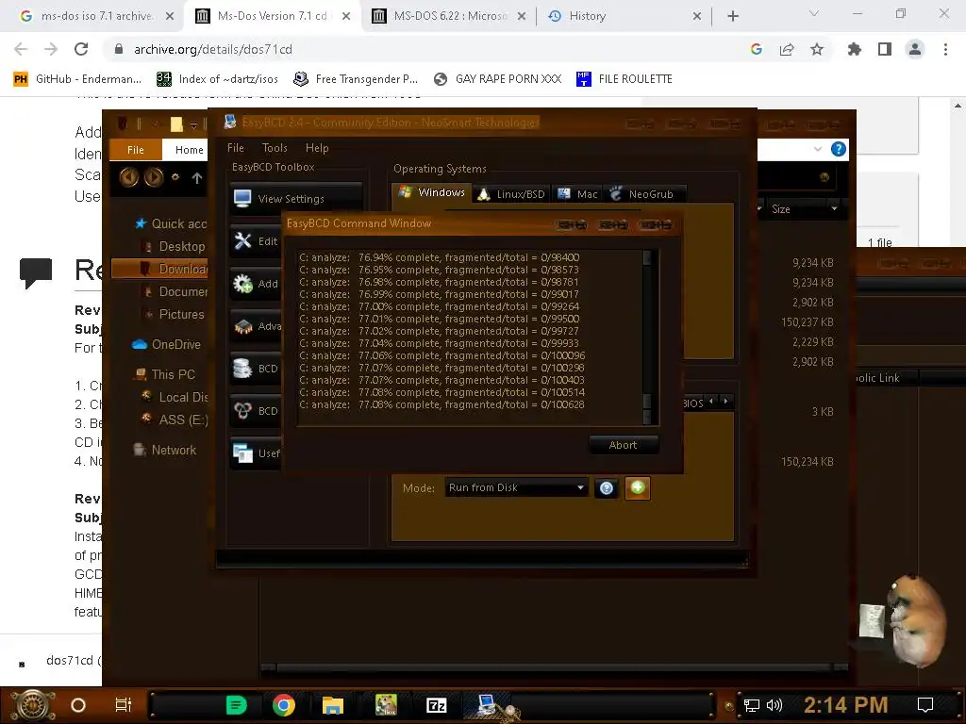
Task: Click Explorer up-directory arrow
Action: tap(196, 178)
